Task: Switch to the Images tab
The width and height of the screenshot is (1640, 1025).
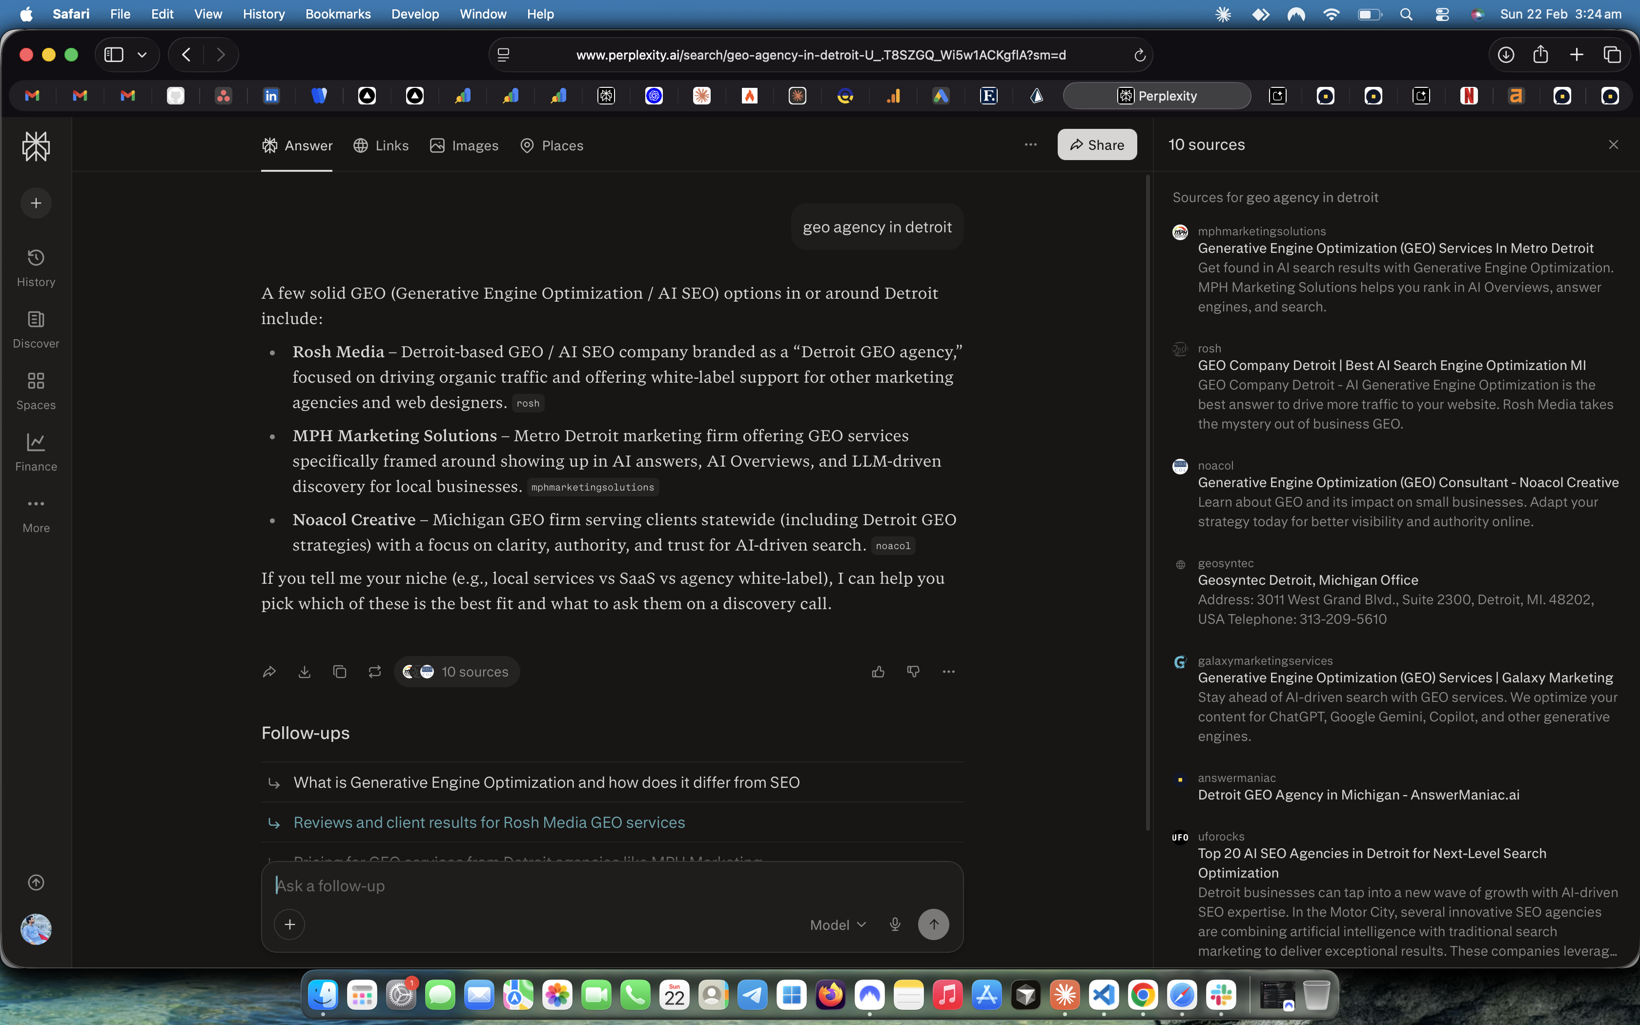Action: point(464,146)
